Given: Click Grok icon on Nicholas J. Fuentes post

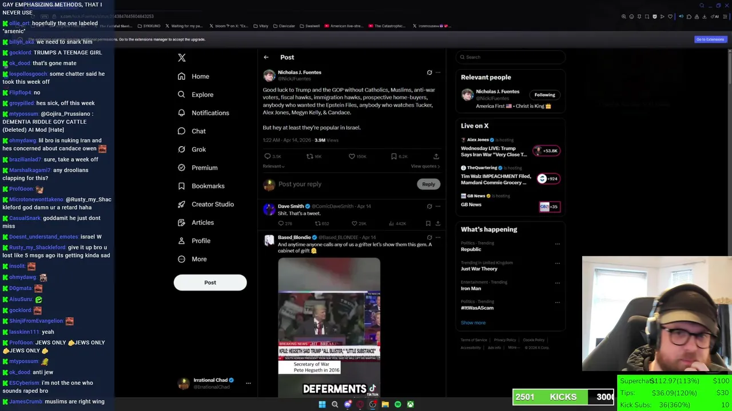Looking at the screenshot, I should pyautogui.click(x=429, y=72).
